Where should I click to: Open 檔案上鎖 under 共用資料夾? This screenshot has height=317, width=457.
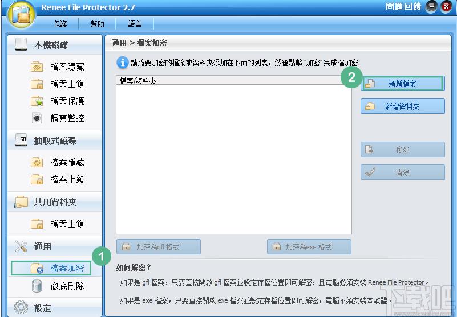[67, 224]
